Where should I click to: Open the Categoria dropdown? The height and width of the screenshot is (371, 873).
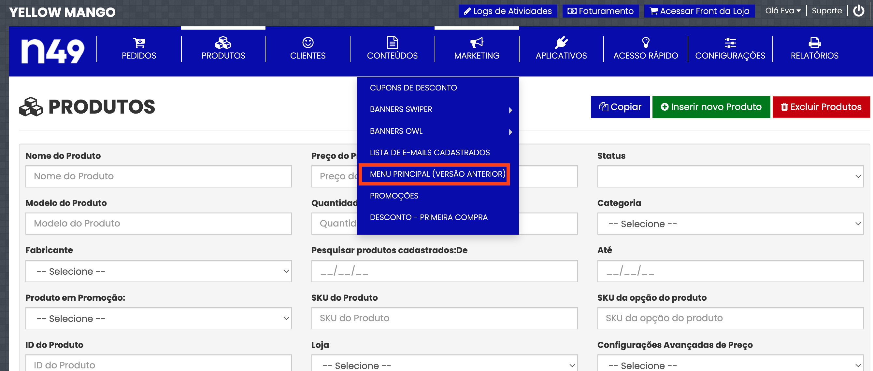[x=730, y=224]
